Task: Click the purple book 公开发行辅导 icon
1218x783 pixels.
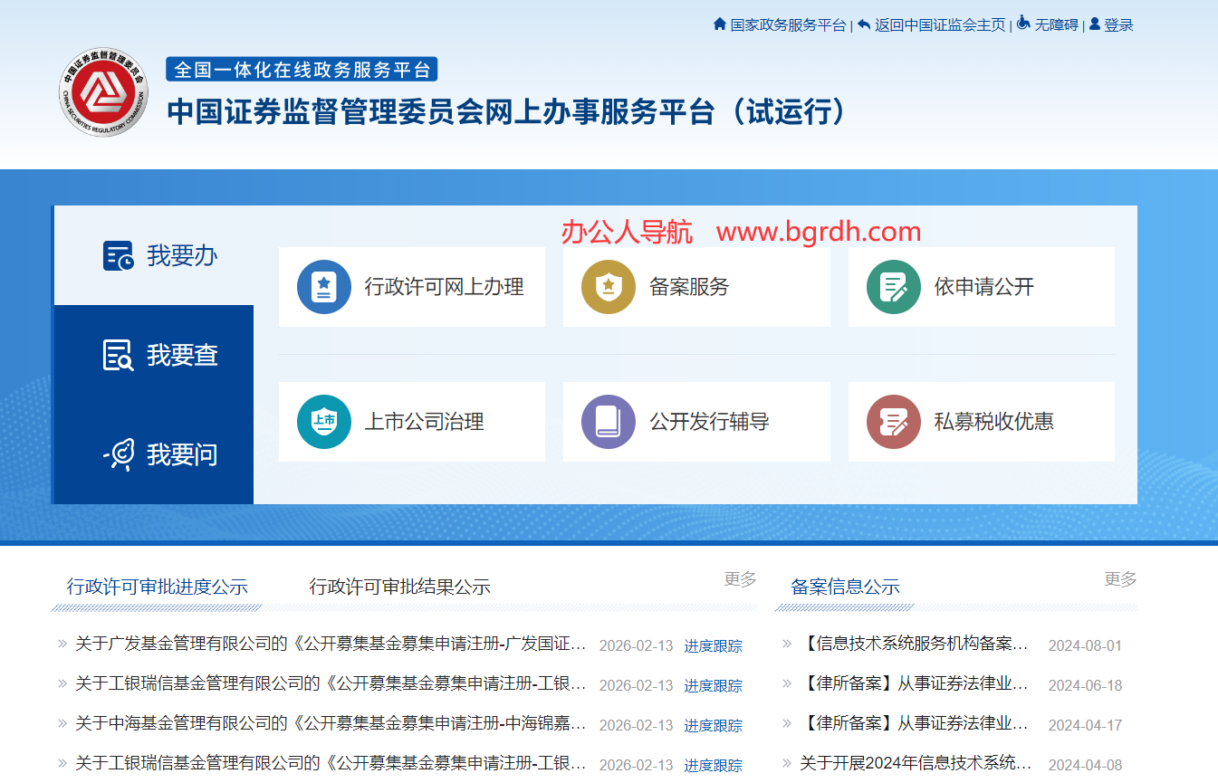Action: coord(609,422)
